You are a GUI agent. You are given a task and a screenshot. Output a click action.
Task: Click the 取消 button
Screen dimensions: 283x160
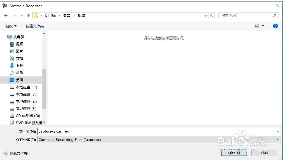264,153
